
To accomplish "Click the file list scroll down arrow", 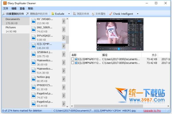I will coord(67,107).
